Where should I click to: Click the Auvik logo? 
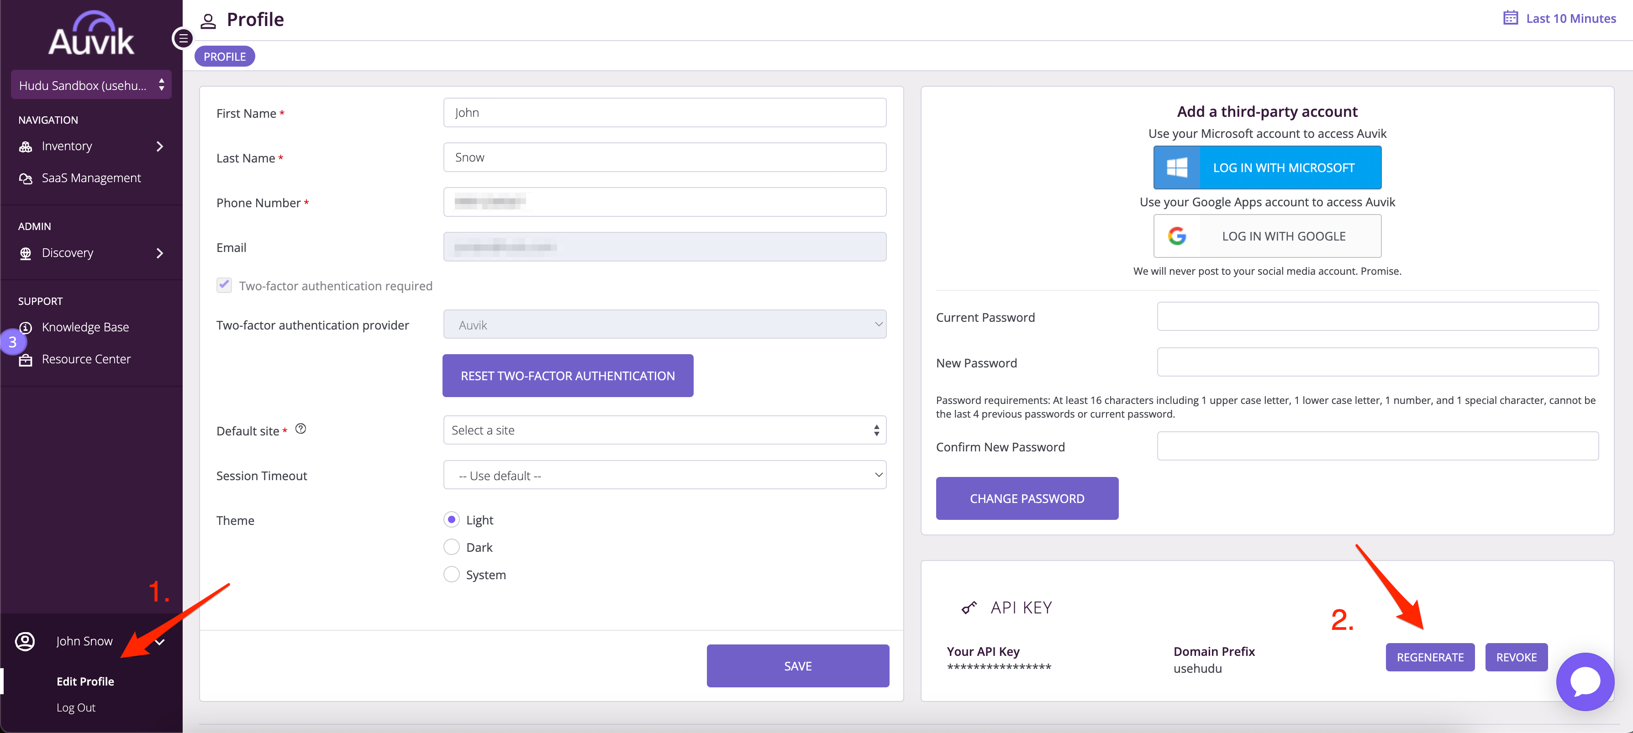91,33
